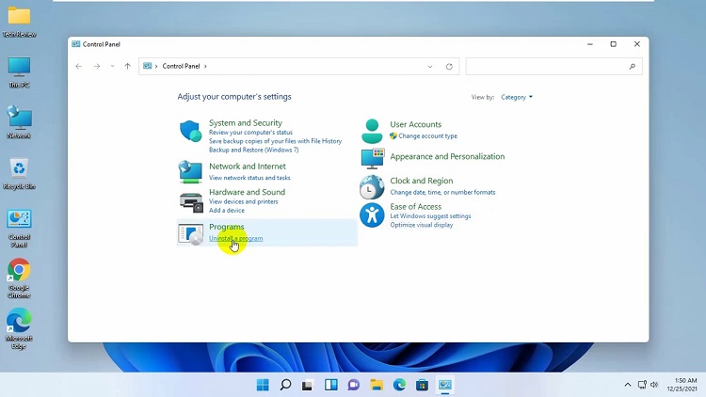
Task: Select the Google Chrome desktop shortcut
Action: pyautogui.click(x=19, y=278)
